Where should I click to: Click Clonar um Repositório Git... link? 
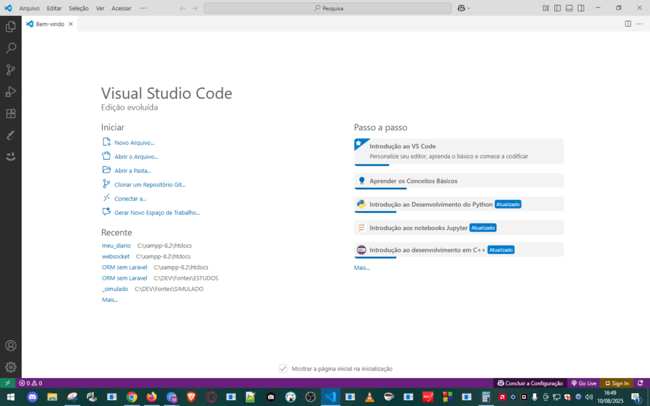[150, 185]
